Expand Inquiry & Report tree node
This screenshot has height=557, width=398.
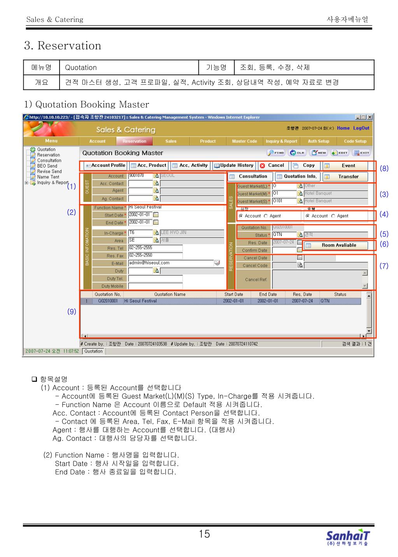tap(26, 183)
